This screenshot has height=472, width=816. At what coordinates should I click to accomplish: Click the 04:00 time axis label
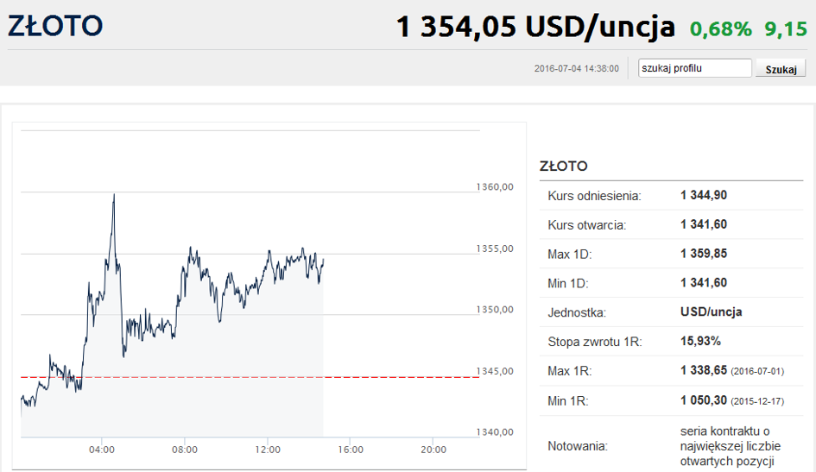point(102,450)
